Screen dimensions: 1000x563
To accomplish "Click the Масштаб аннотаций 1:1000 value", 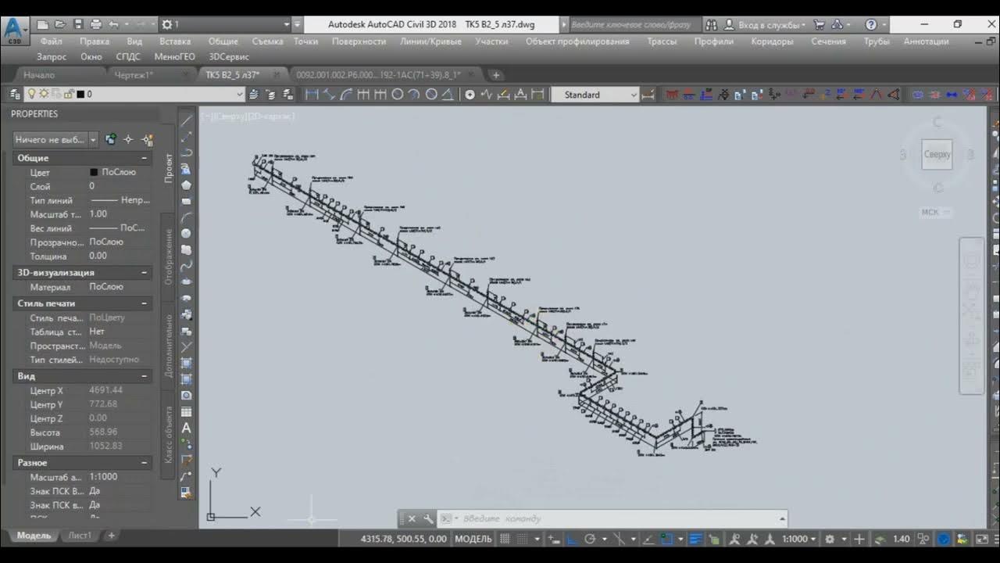I will click(105, 477).
